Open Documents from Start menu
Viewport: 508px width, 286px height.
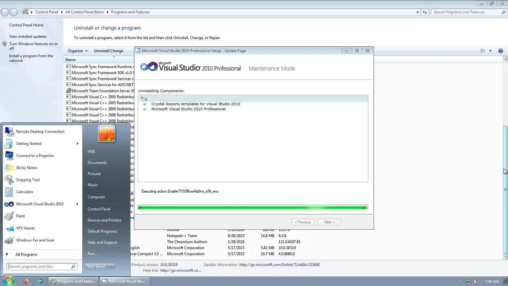97,163
